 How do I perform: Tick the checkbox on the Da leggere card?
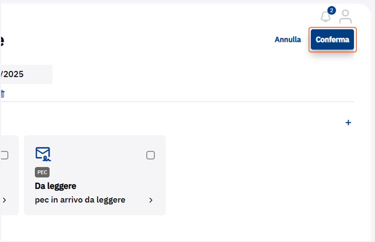151,155
